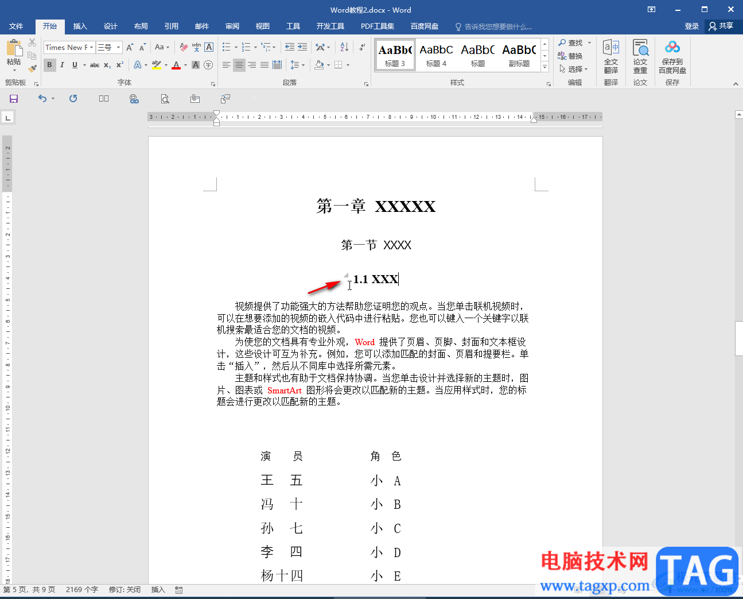Click the Save icon in the quick access toolbar
The height and width of the screenshot is (599, 743).
[14, 99]
